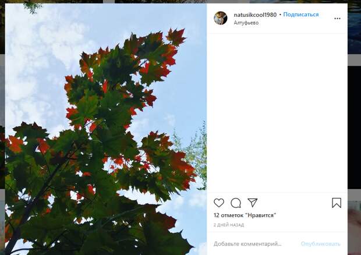Open the three-dot more options menu
The width and height of the screenshot is (361, 255).
[x=337, y=19]
